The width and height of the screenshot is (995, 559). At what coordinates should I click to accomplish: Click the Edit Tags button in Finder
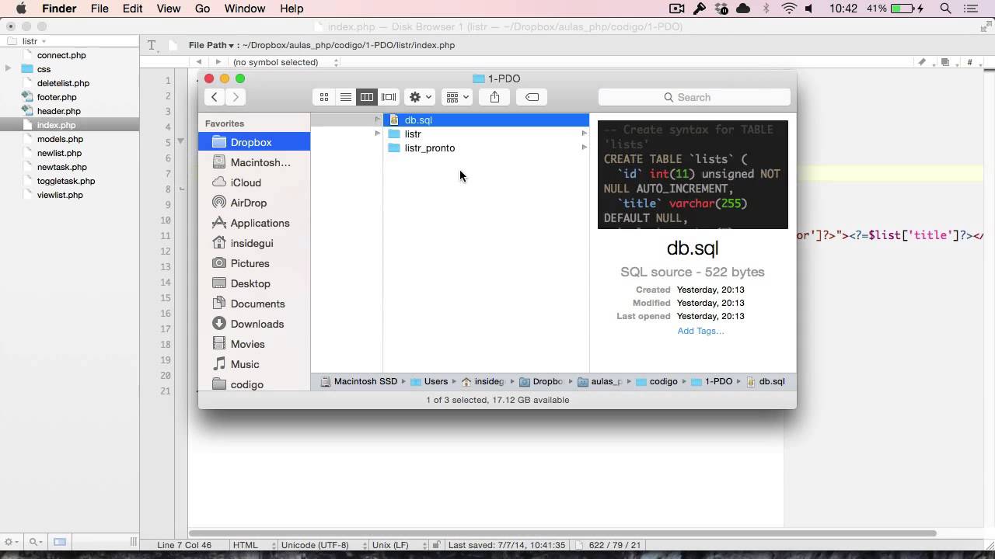pyautogui.click(x=532, y=97)
